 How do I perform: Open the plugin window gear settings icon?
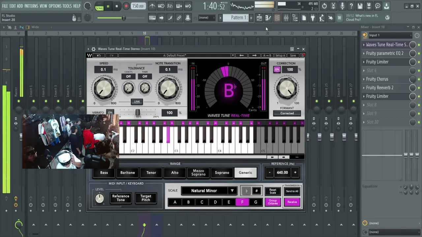point(93,49)
